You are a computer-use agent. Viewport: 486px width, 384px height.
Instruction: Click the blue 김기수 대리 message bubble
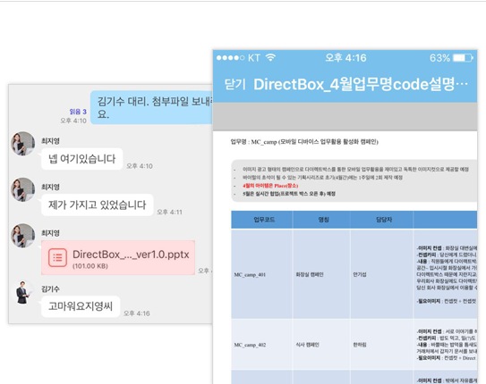point(151,107)
